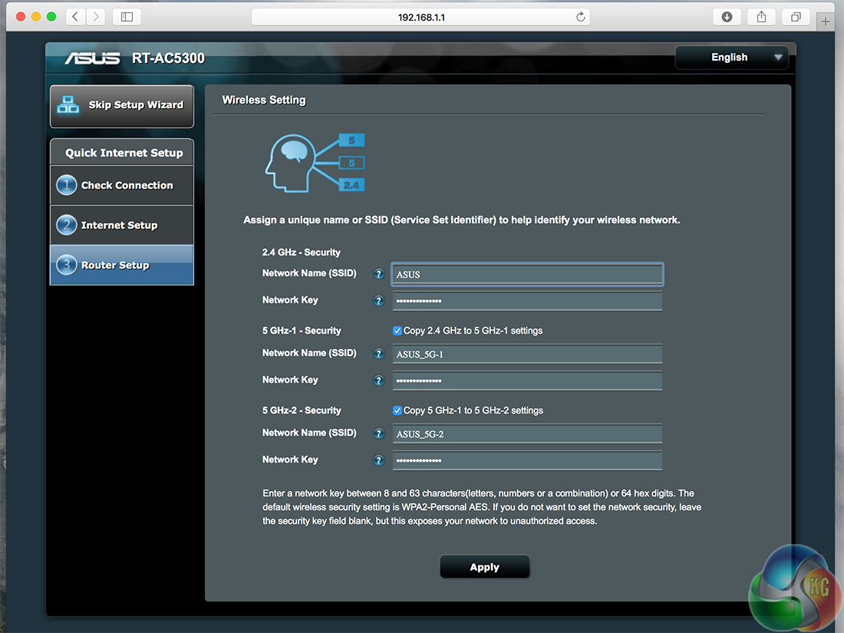Screen dimensions: 844x633
Task: Click the 5 GHz-2 Network Key field
Action: point(528,460)
